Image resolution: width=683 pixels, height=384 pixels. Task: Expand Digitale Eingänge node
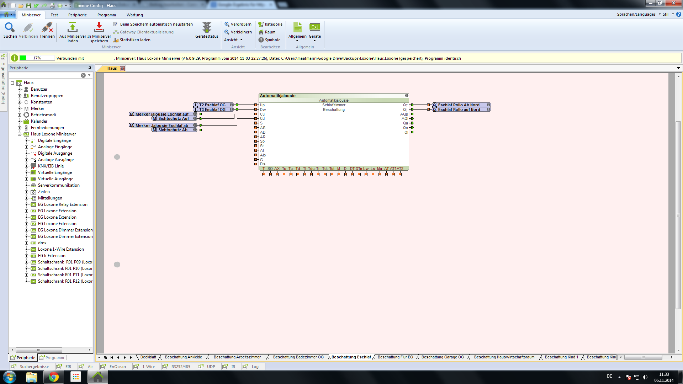point(27,140)
